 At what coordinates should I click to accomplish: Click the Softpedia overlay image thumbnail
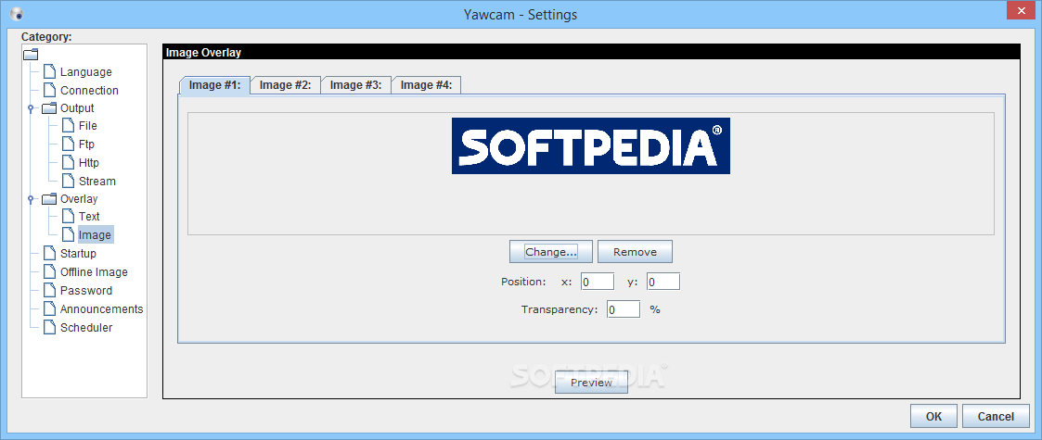click(591, 146)
